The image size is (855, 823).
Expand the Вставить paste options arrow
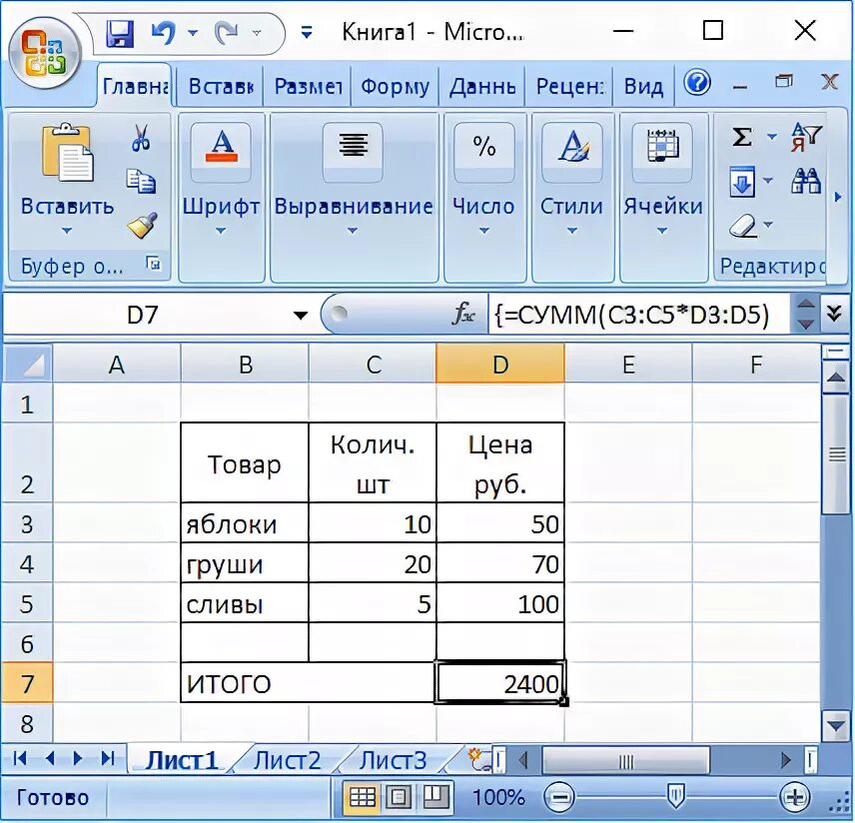point(67,231)
